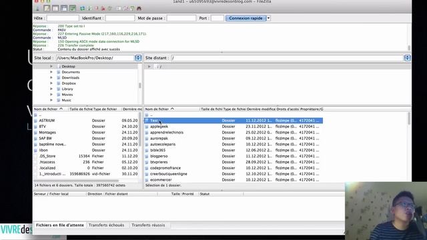Click the Connexion rapide button
This screenshot has width=427, height=240.
246,18
